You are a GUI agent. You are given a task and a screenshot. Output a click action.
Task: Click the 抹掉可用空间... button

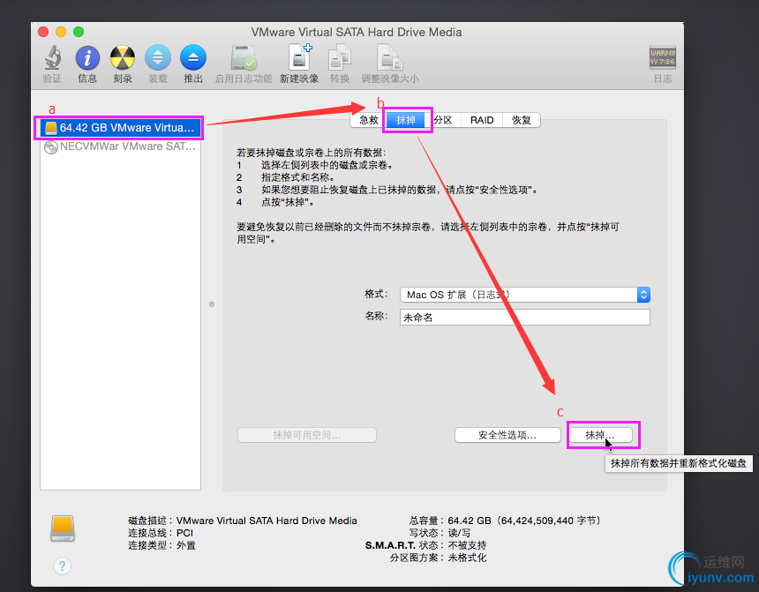click(307, 435)
